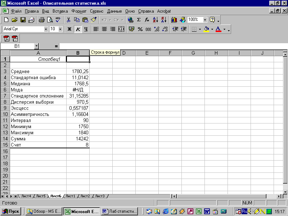
Task: Click the Save floppy disk icon
Action: [23, 20]
